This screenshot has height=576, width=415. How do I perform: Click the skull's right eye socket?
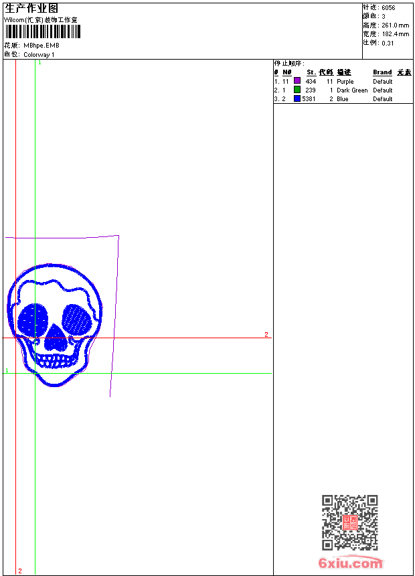pos(76,318)
